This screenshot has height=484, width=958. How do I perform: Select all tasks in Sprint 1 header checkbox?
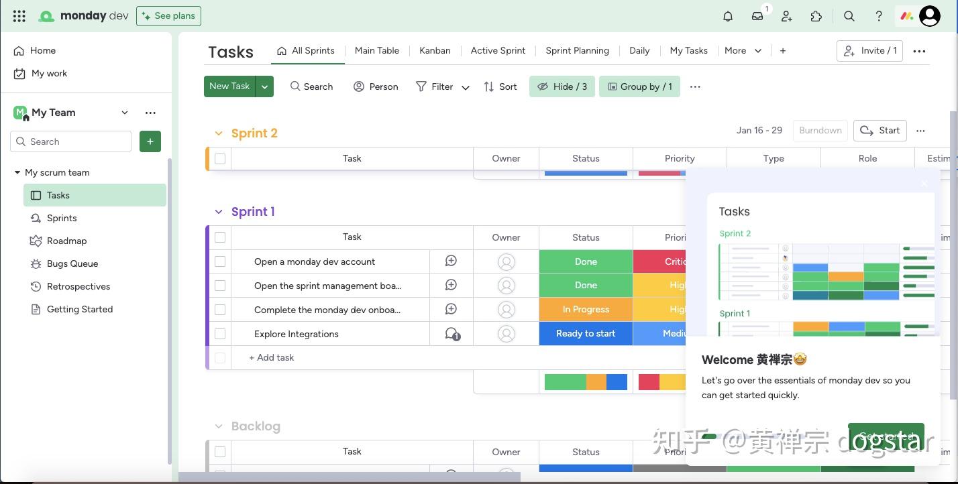(x=220, y=237)
